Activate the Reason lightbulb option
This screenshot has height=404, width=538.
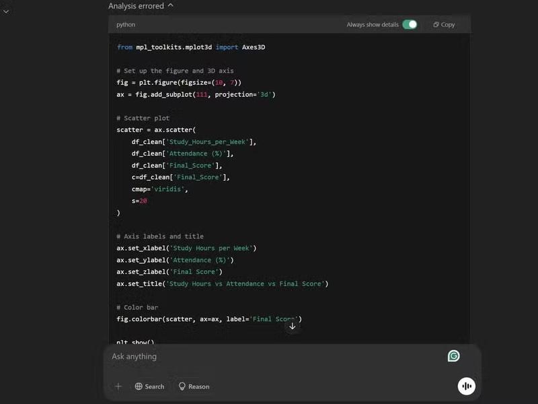(194, 386)
